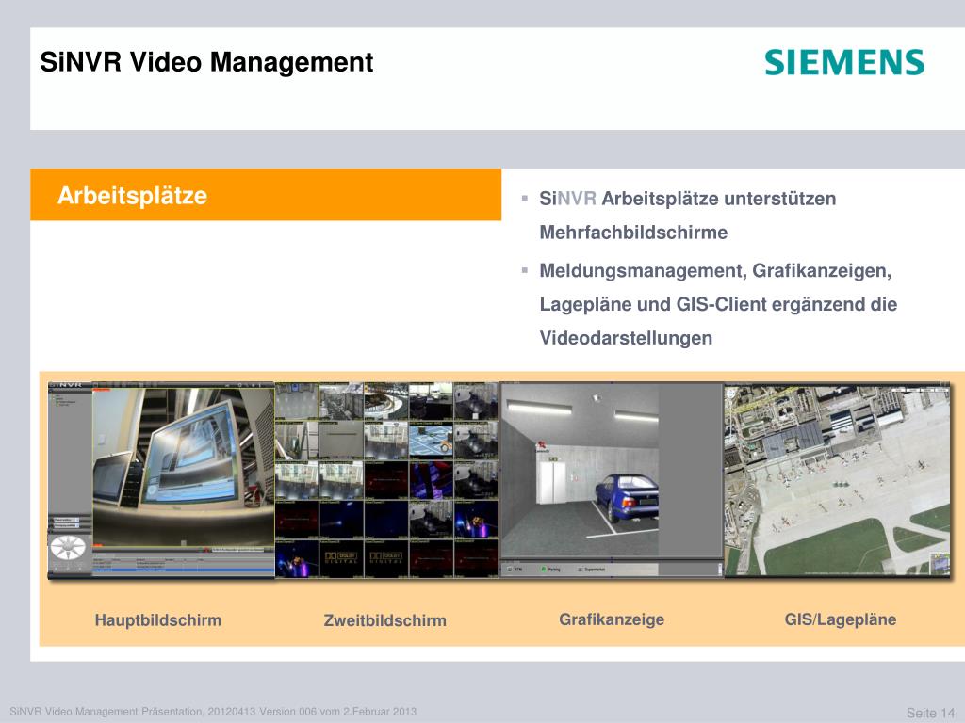Screen dimensions: 965x723
Task: Click the camera tree in Hauptbildschirm sidebar
Action: 64,401
